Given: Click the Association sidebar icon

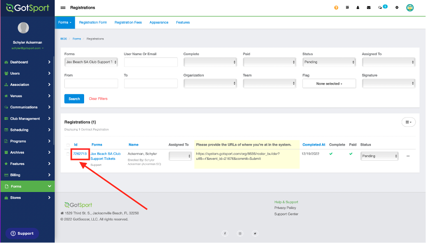Looking at the screenshot, I should point(6,85).
